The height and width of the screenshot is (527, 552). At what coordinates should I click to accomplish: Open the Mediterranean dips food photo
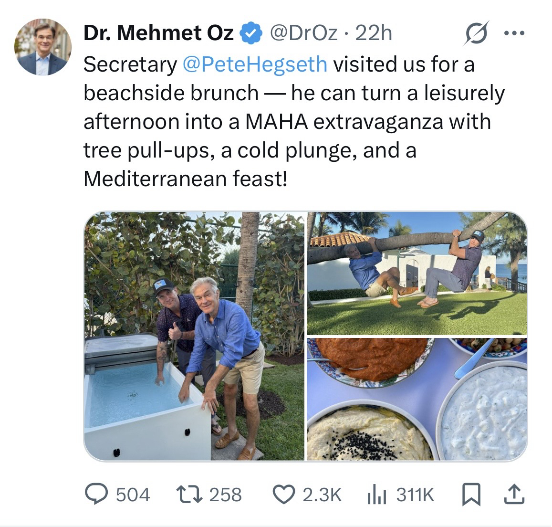point(417,399)
